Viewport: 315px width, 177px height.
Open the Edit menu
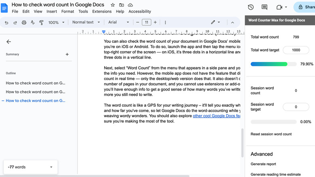(x=26, y=11)
